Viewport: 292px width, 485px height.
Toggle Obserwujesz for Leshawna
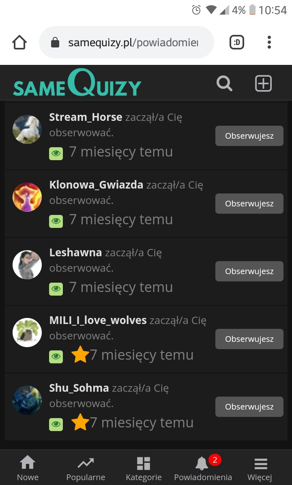(249, 271)
